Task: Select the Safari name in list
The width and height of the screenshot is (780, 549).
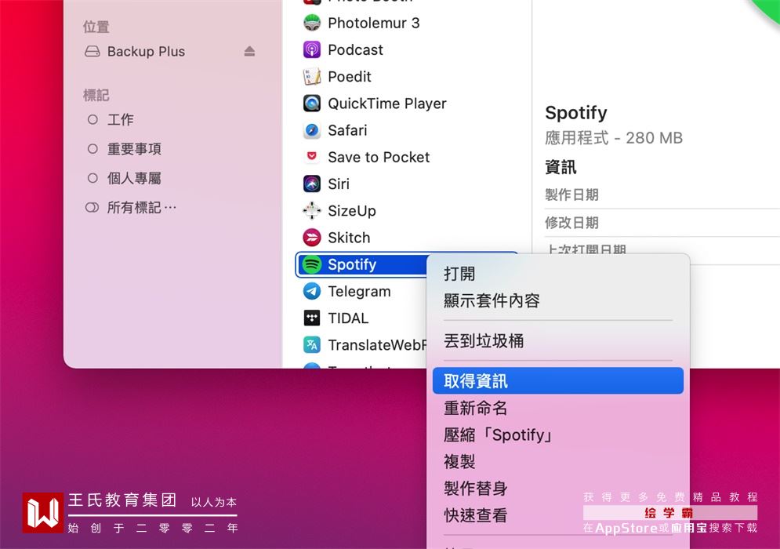Action: coord(347,130)
